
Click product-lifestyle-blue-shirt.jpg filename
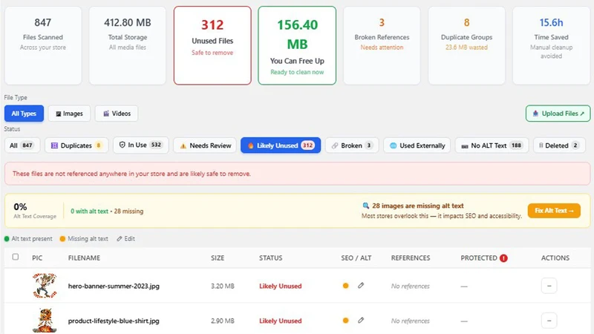[114, 321]
